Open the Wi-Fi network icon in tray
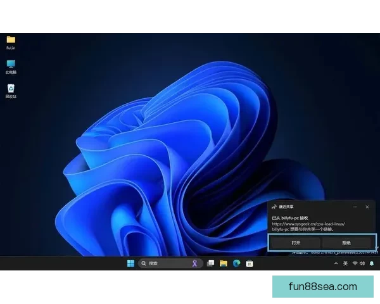Screen dimensions: 380x304 [355, 263]
